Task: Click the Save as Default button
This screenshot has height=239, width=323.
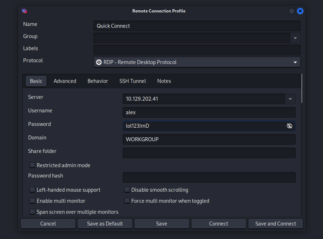Action: pos(105,224)
